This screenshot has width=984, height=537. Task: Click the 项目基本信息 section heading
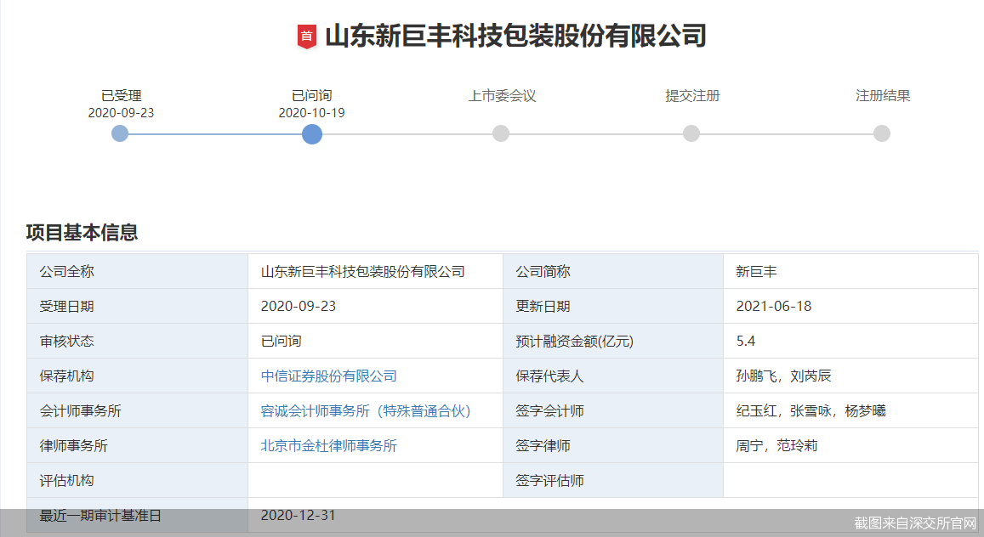(x=82, y=233)
